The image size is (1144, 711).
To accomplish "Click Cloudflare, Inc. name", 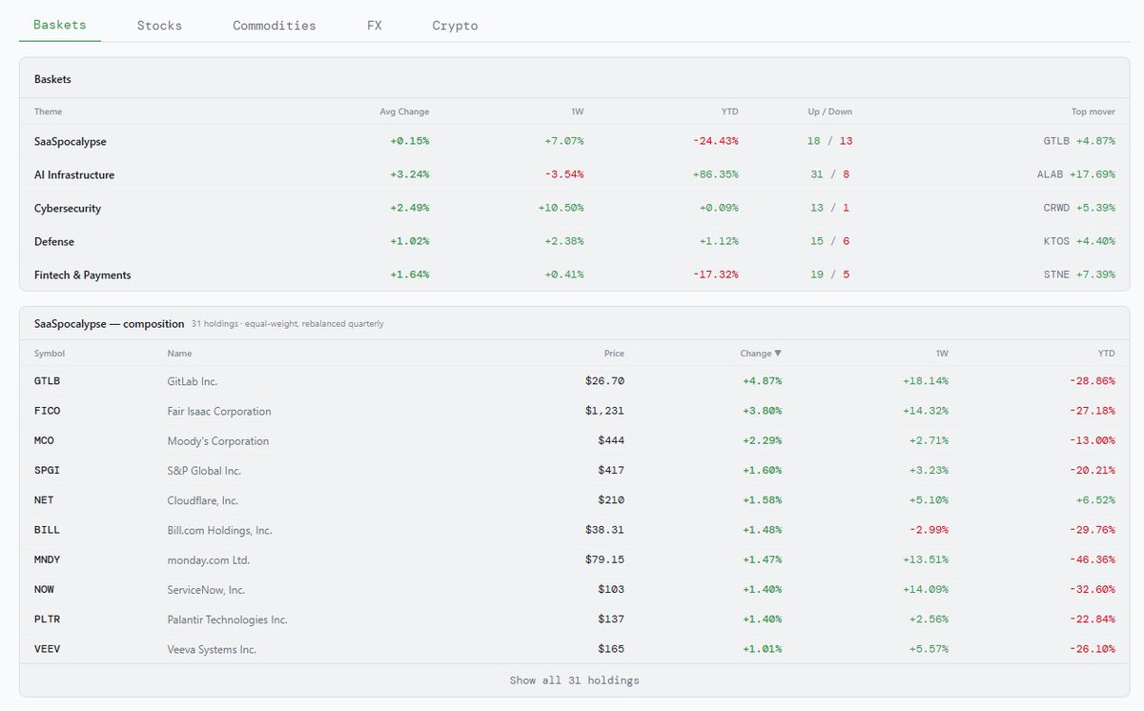I will pos(203,500).
